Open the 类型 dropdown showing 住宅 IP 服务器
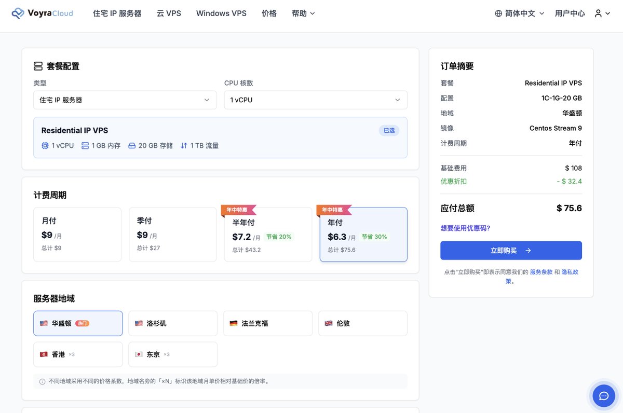623x413 pixels. 125,100
